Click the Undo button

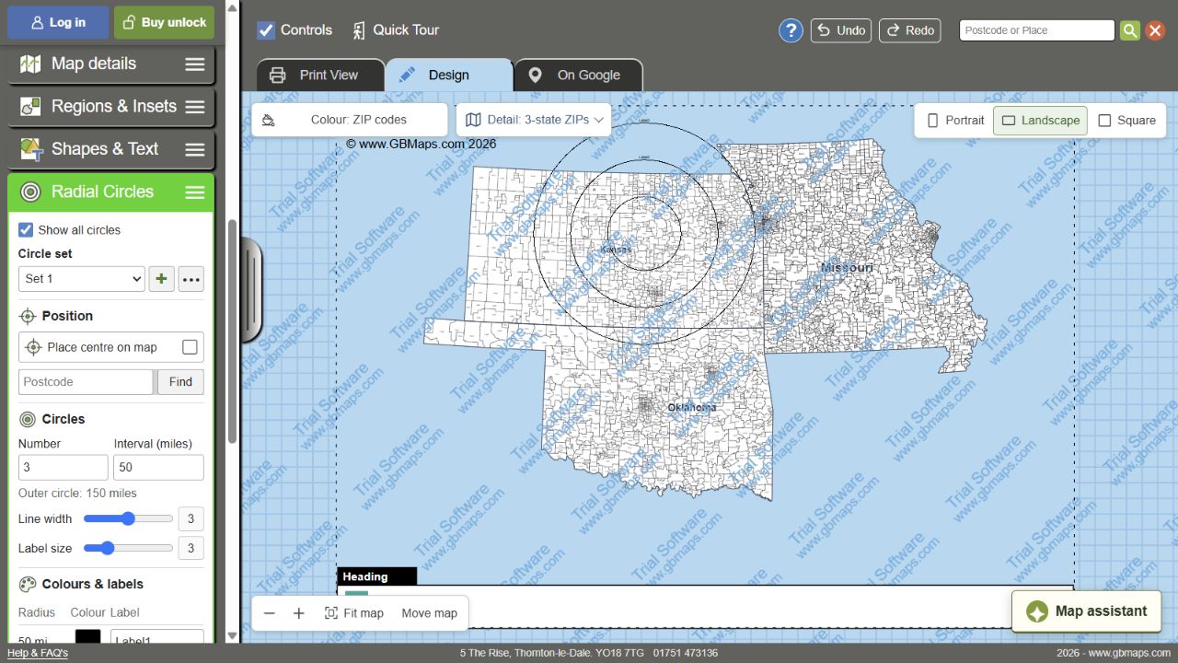click(x=841, y=30)
